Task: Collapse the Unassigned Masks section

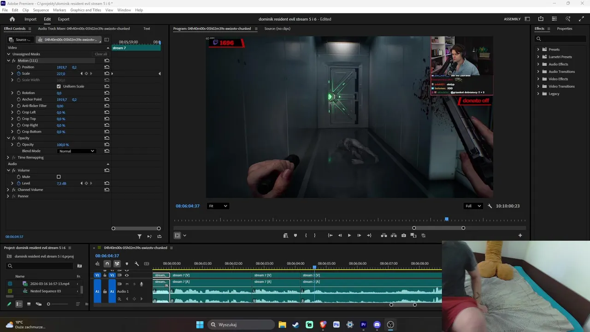Action: click(x=8, y=54)
